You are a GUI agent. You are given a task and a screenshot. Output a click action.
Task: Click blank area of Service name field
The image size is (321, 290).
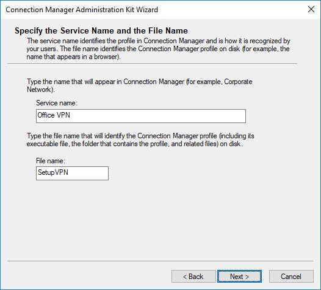tap(157, 116)
